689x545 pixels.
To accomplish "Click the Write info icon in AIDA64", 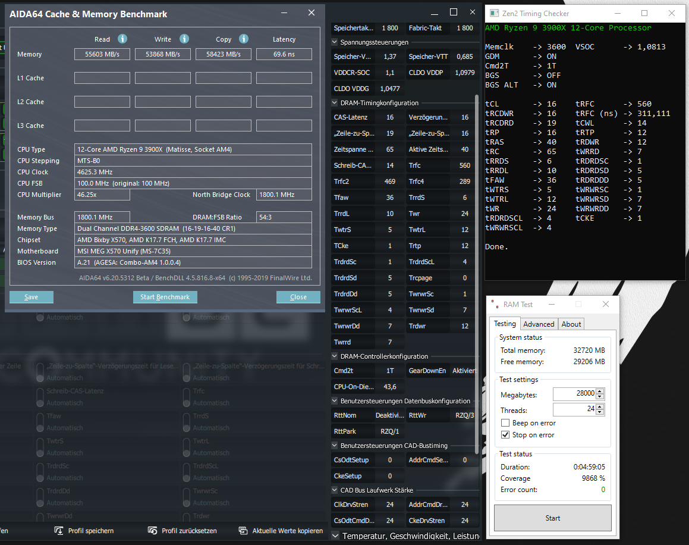I will click(184, 39).
